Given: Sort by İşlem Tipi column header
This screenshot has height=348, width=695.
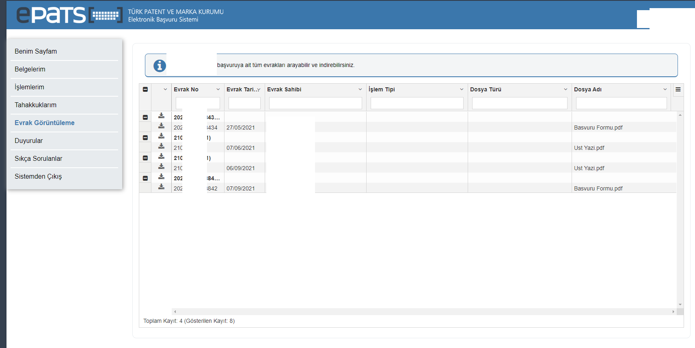Looking at the screenshot, I should click(382, 89).
